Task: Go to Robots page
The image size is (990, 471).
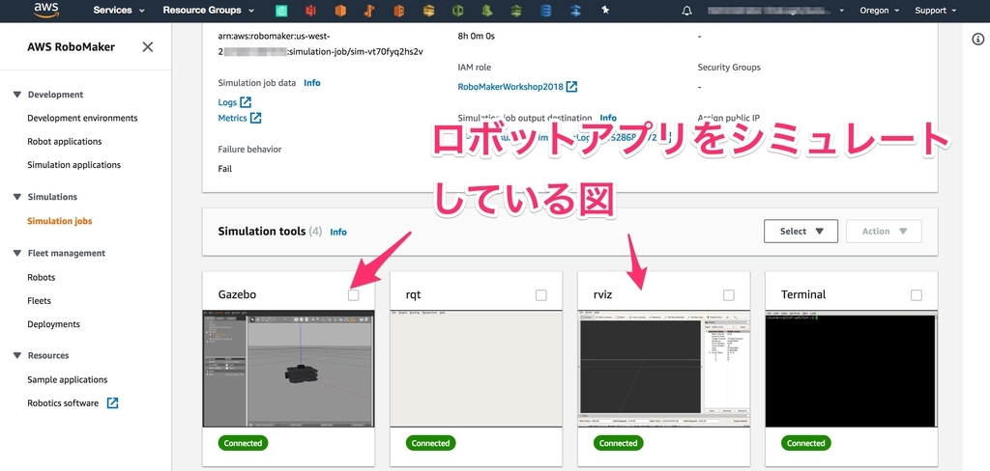Action: pyautogui.click(x=41, y=277)
